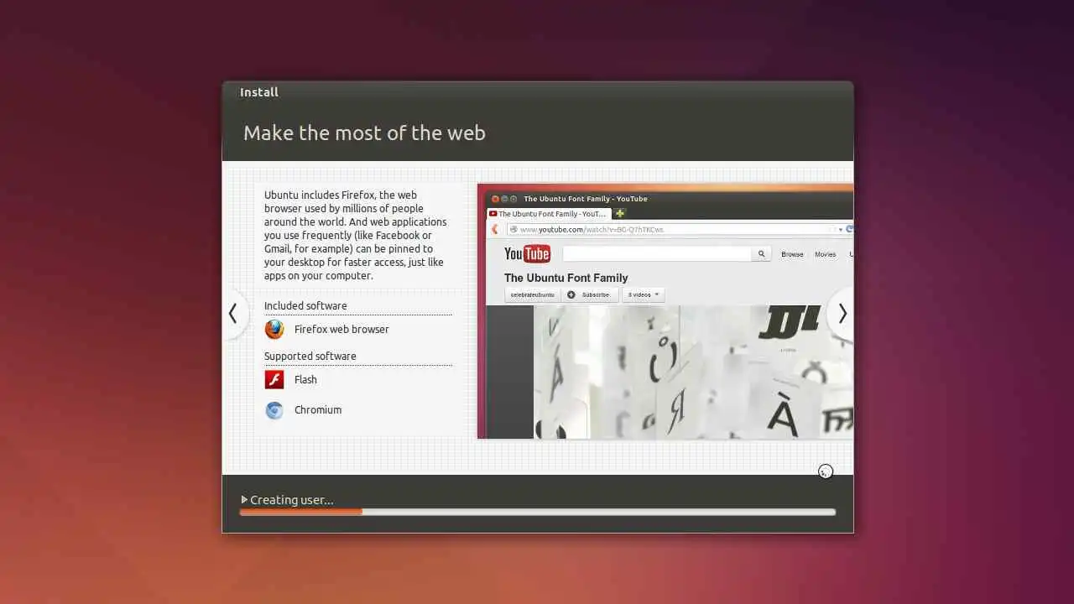Viewport: 1074px width, 604px height.
Task: Select the 'Flash' label
Action: tap(305, 380)
